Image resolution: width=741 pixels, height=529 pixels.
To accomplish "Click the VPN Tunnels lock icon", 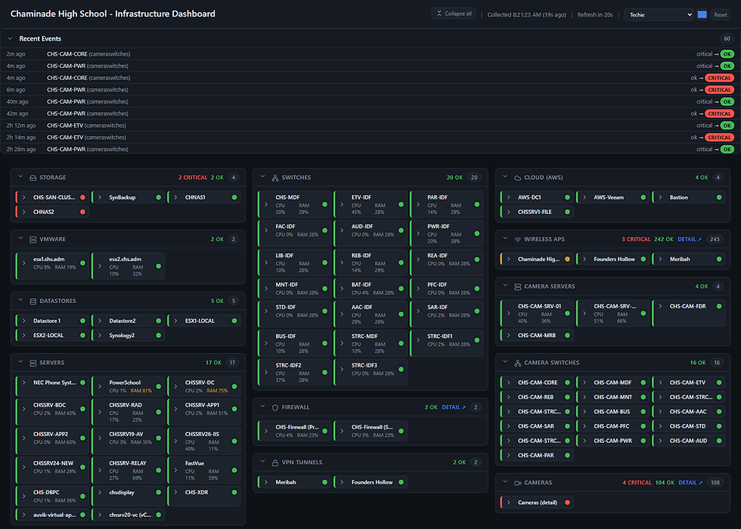I will coord(275,462).
